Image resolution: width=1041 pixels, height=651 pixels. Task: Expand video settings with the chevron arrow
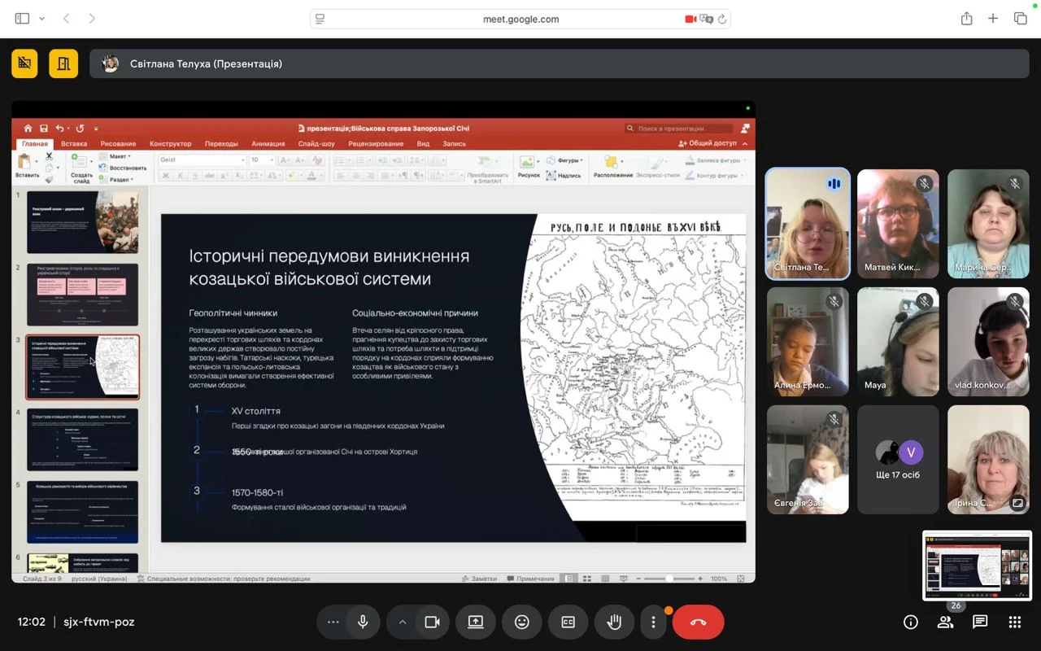coord(402,622)
